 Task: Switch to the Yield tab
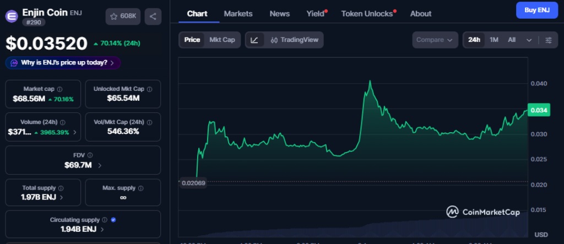pyautogui.click(x=316, y=14)
